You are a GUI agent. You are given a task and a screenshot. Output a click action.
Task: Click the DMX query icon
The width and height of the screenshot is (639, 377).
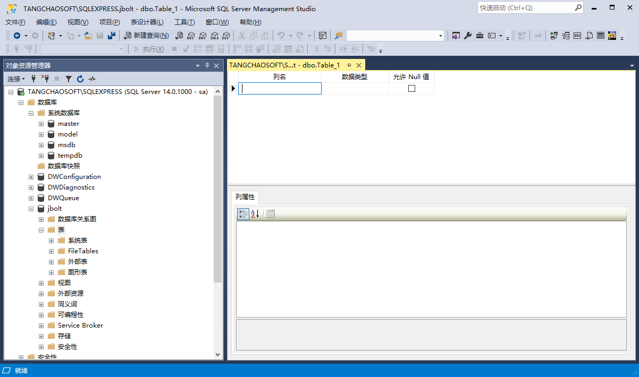203,36
